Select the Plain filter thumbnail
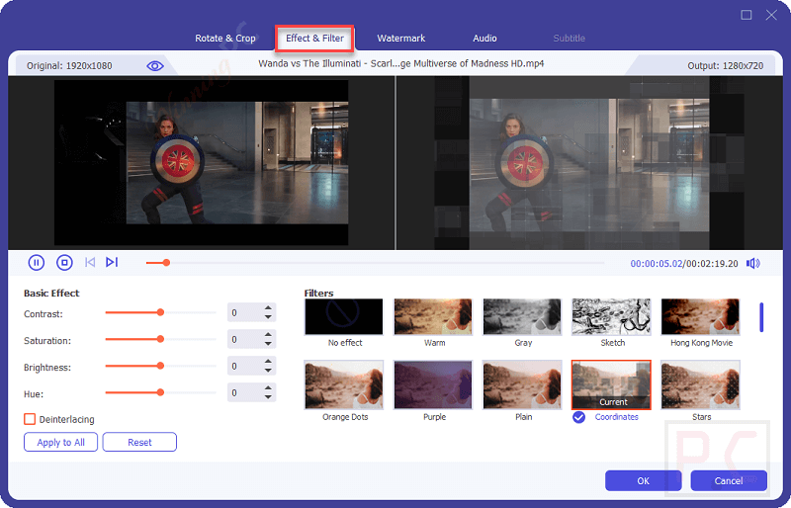Screen dimensions: 791x508 [522, 384]
